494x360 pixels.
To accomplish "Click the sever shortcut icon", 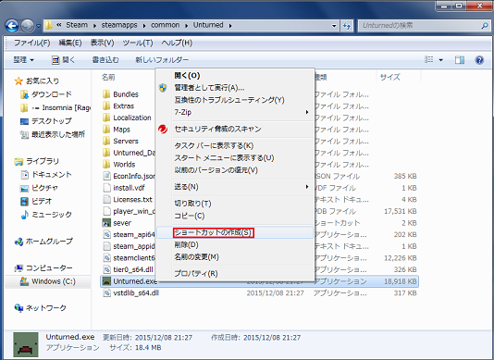I will [x=106, y=223].
